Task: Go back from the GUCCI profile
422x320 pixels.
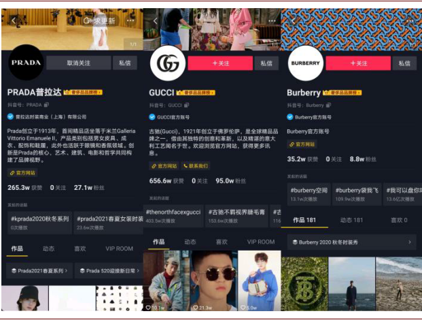Action: (x=156, y=20)
